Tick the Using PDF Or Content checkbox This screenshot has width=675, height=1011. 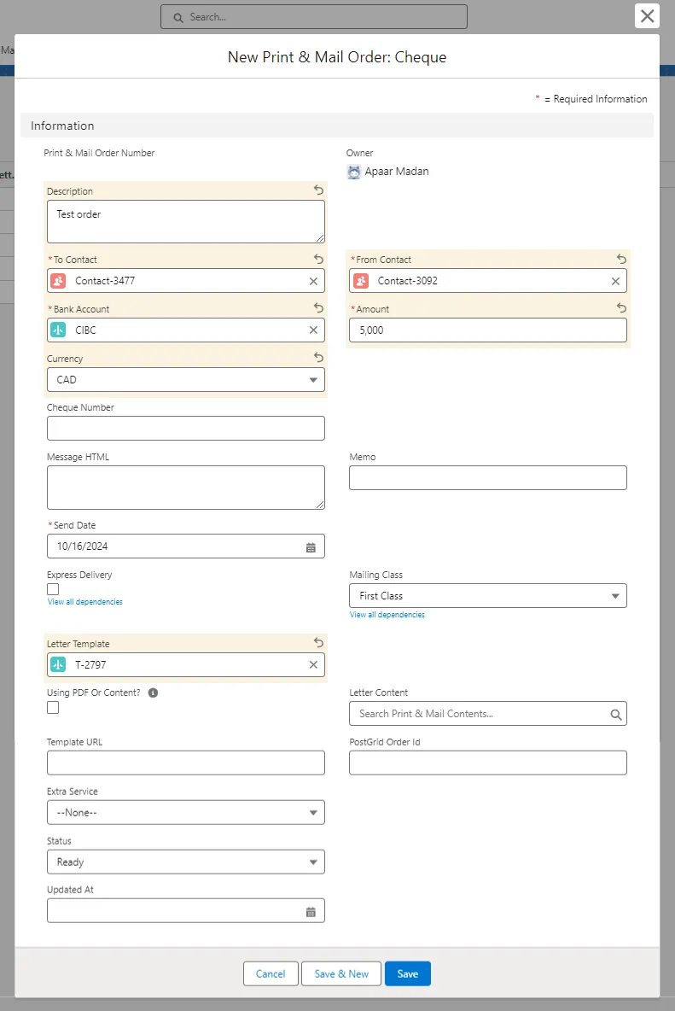[x=53, y=707]
